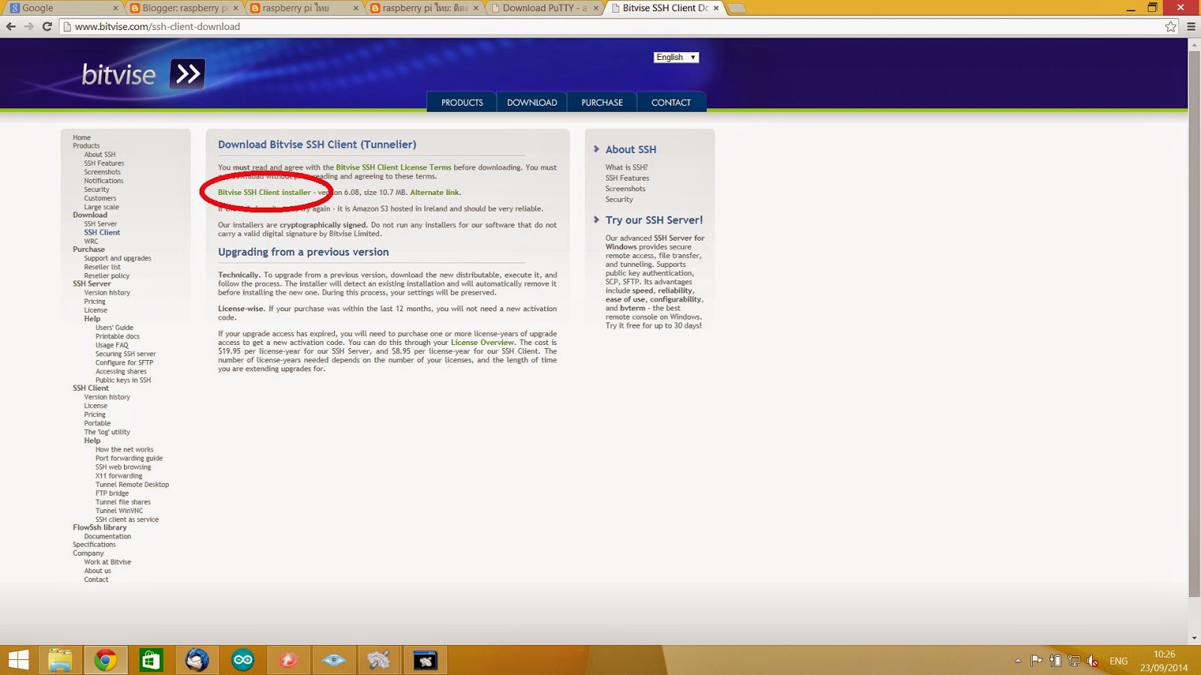Open Home in the left sidebar
This screenshot has height=675, width=1201.
tap(82, 138)
